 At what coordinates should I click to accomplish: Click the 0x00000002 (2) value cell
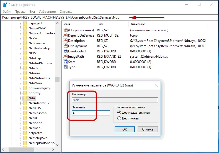coord(140,62)
